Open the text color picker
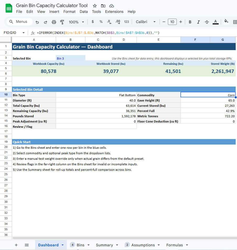The height and width of the screenshot is (250, 237). 215,22
